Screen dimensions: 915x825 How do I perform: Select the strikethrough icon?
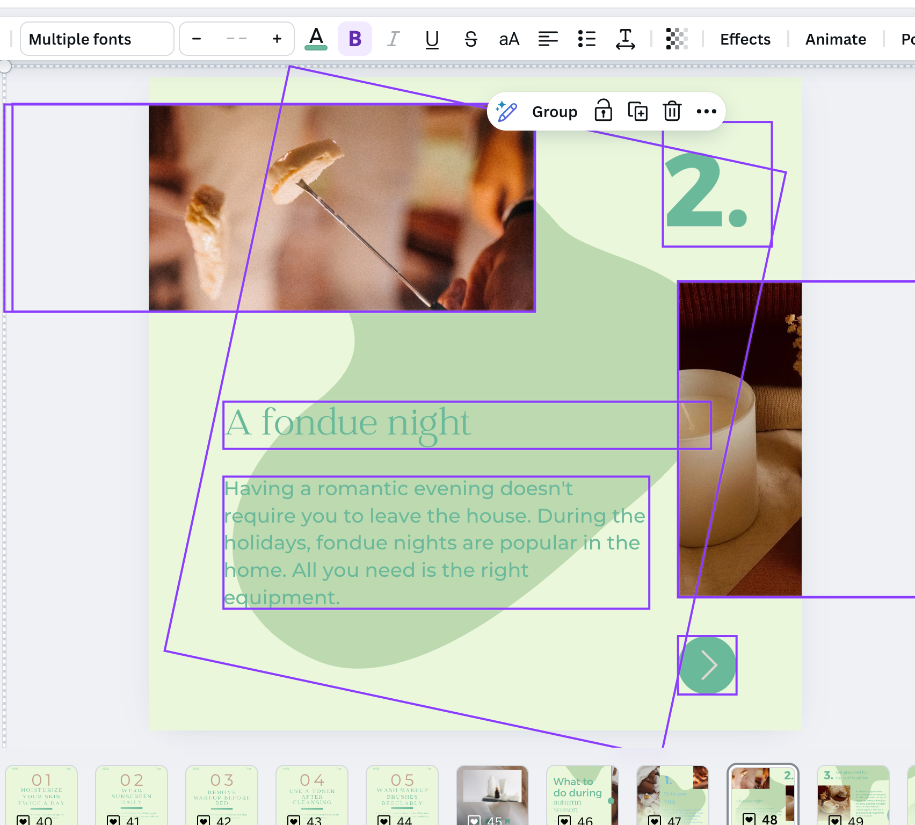point(470,39)
